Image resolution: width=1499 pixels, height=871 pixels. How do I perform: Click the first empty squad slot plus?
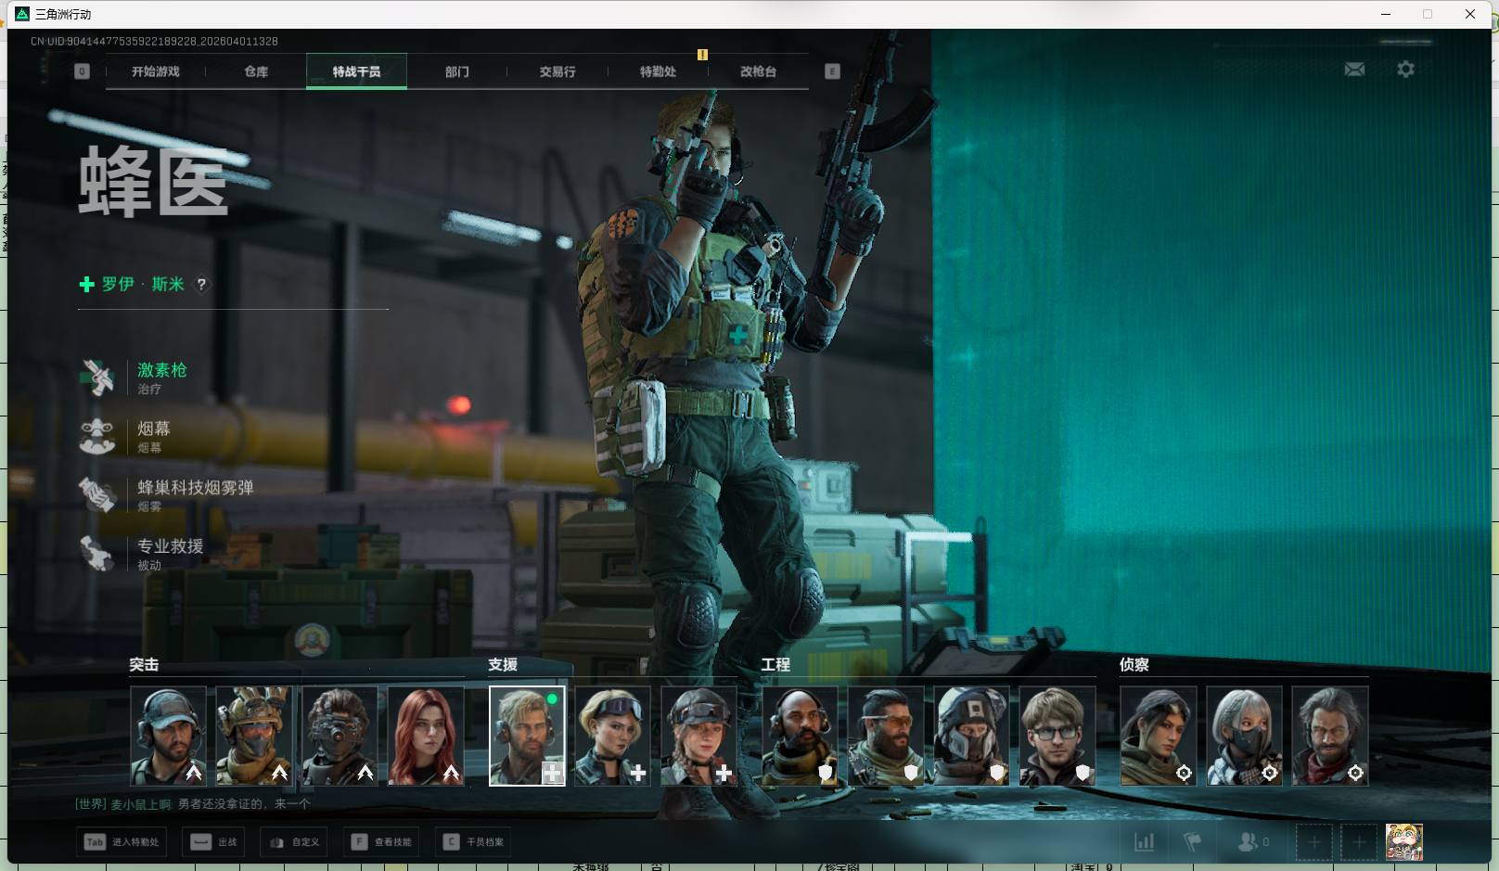pyautogui.click(x=1313, y=842)
